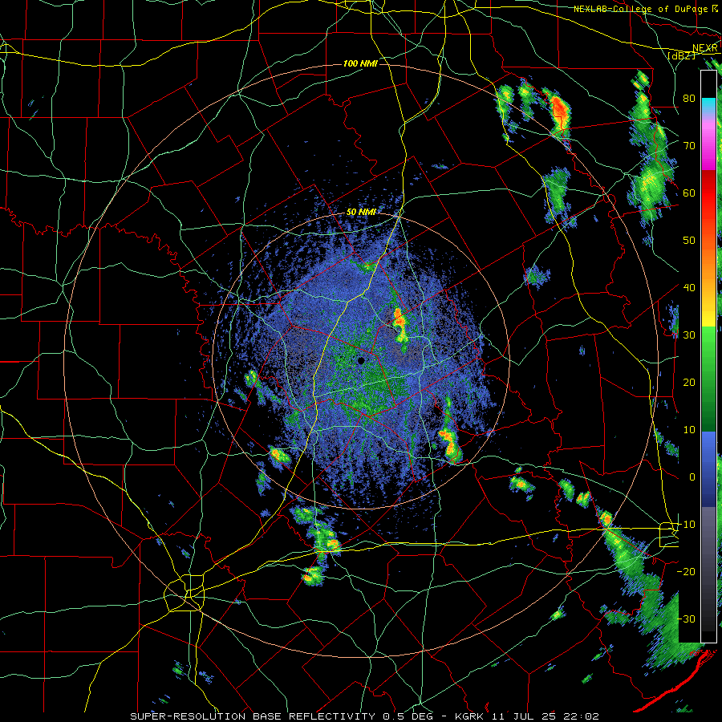This screenshot has height=722, width=722.
Task: Click the 20 value on dBZ scale
Action: 689,382
